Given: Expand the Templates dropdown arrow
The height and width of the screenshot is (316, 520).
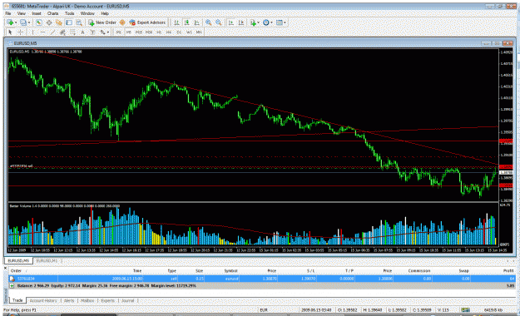Looking at the screenshot, I should click(x=285, y=22).
